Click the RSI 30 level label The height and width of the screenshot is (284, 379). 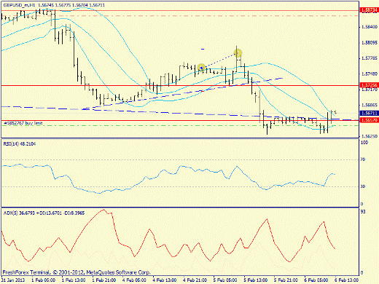[x=363, y=186]
